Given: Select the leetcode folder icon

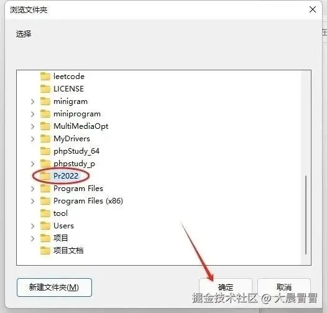Looking at the screenshot, I should click(45, 76).
